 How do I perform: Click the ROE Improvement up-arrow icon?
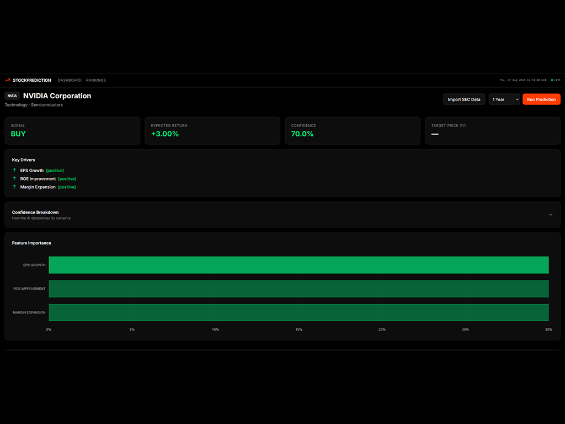[x=14, y=178]
